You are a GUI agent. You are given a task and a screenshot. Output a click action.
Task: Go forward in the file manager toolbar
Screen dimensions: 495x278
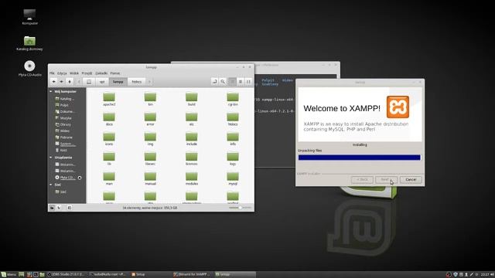[62, 82]
